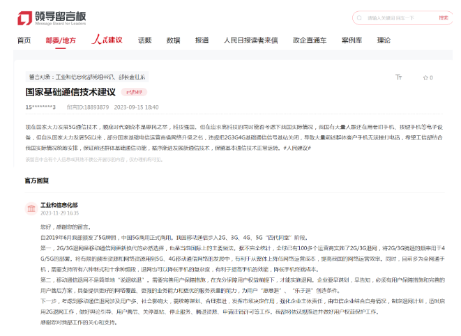Open the 案例库 case library tab
Image resolution: width=461 pixels, height=336 pixels.
point(352,40)
